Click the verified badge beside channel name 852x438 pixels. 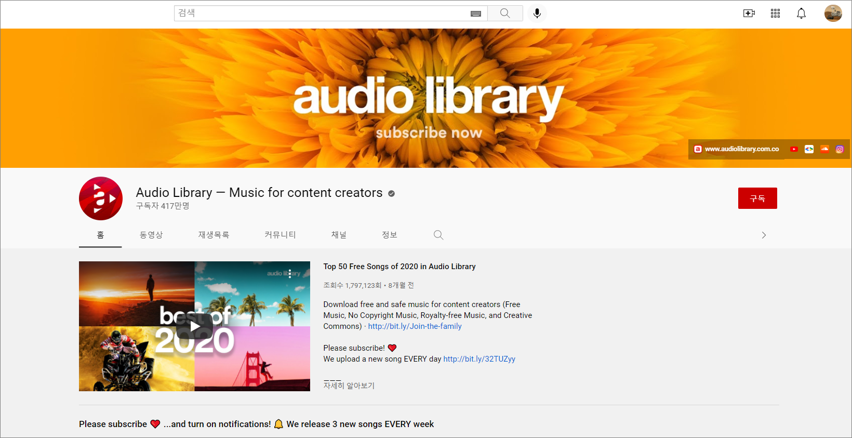coord(391,194)
